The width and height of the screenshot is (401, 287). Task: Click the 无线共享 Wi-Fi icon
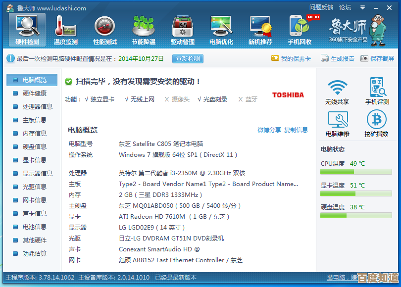(x=337, y=88)
